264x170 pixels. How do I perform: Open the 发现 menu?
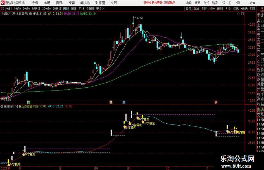(72, 3)
